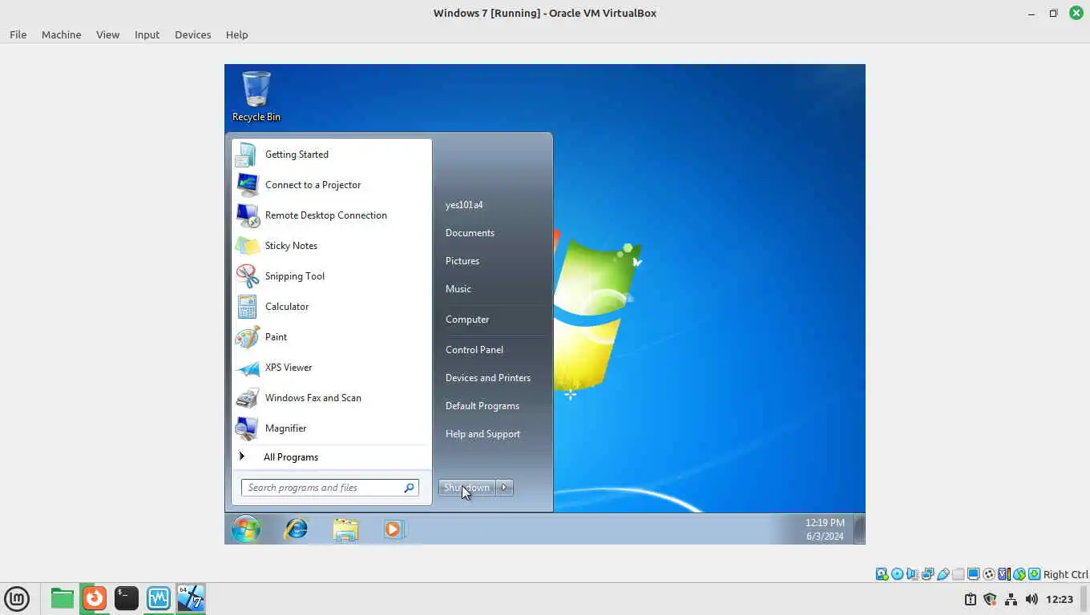Open the Recycle Bin desktop icon
The image size is (1090, 615).
click(x=256, y=96)
